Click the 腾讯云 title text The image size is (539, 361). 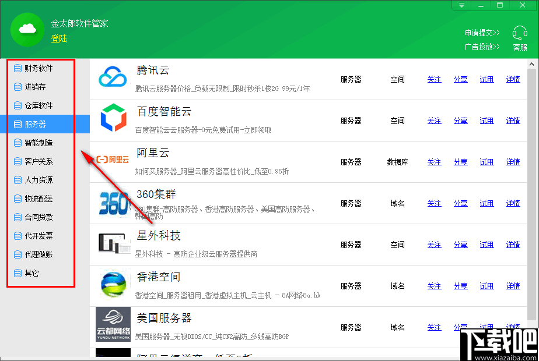pyautogui.click(x=153, y=70)
